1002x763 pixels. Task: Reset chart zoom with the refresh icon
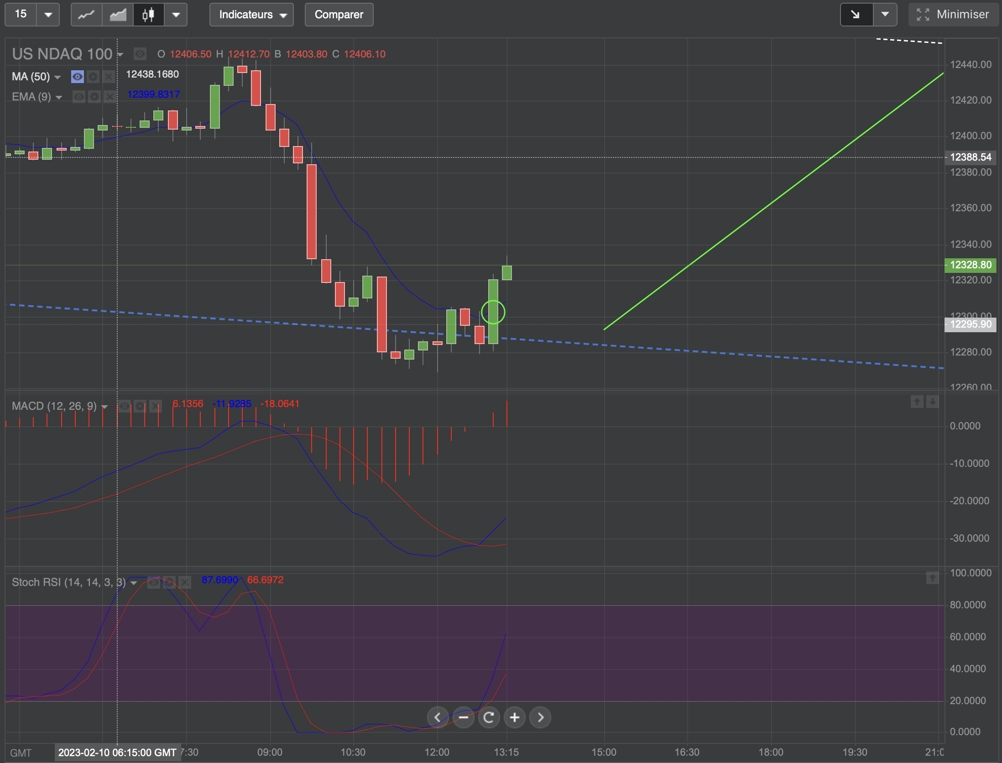[x=489, y=717]
